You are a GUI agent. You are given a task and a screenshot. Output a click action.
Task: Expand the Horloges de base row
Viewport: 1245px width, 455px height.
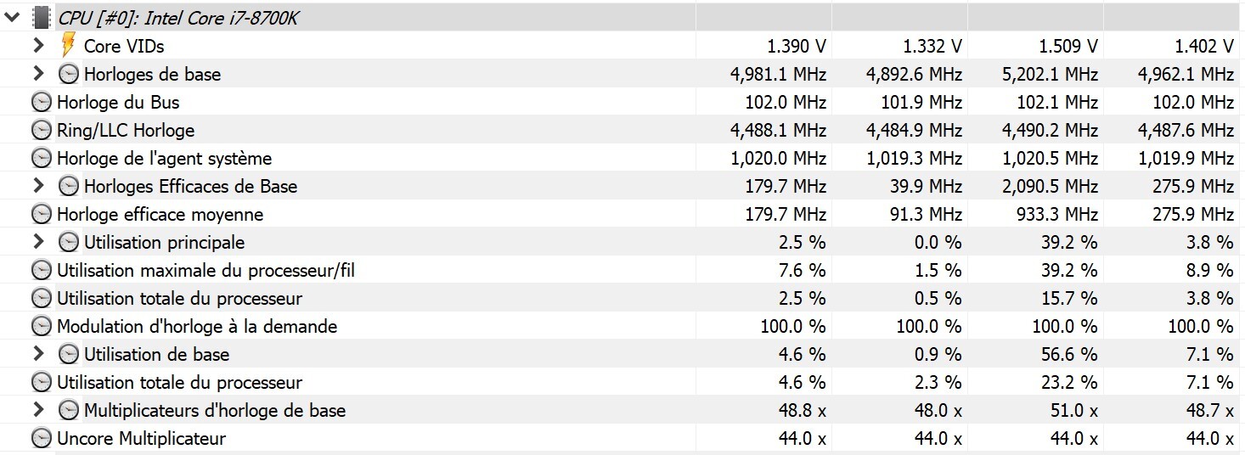click(x=38, y=74)
